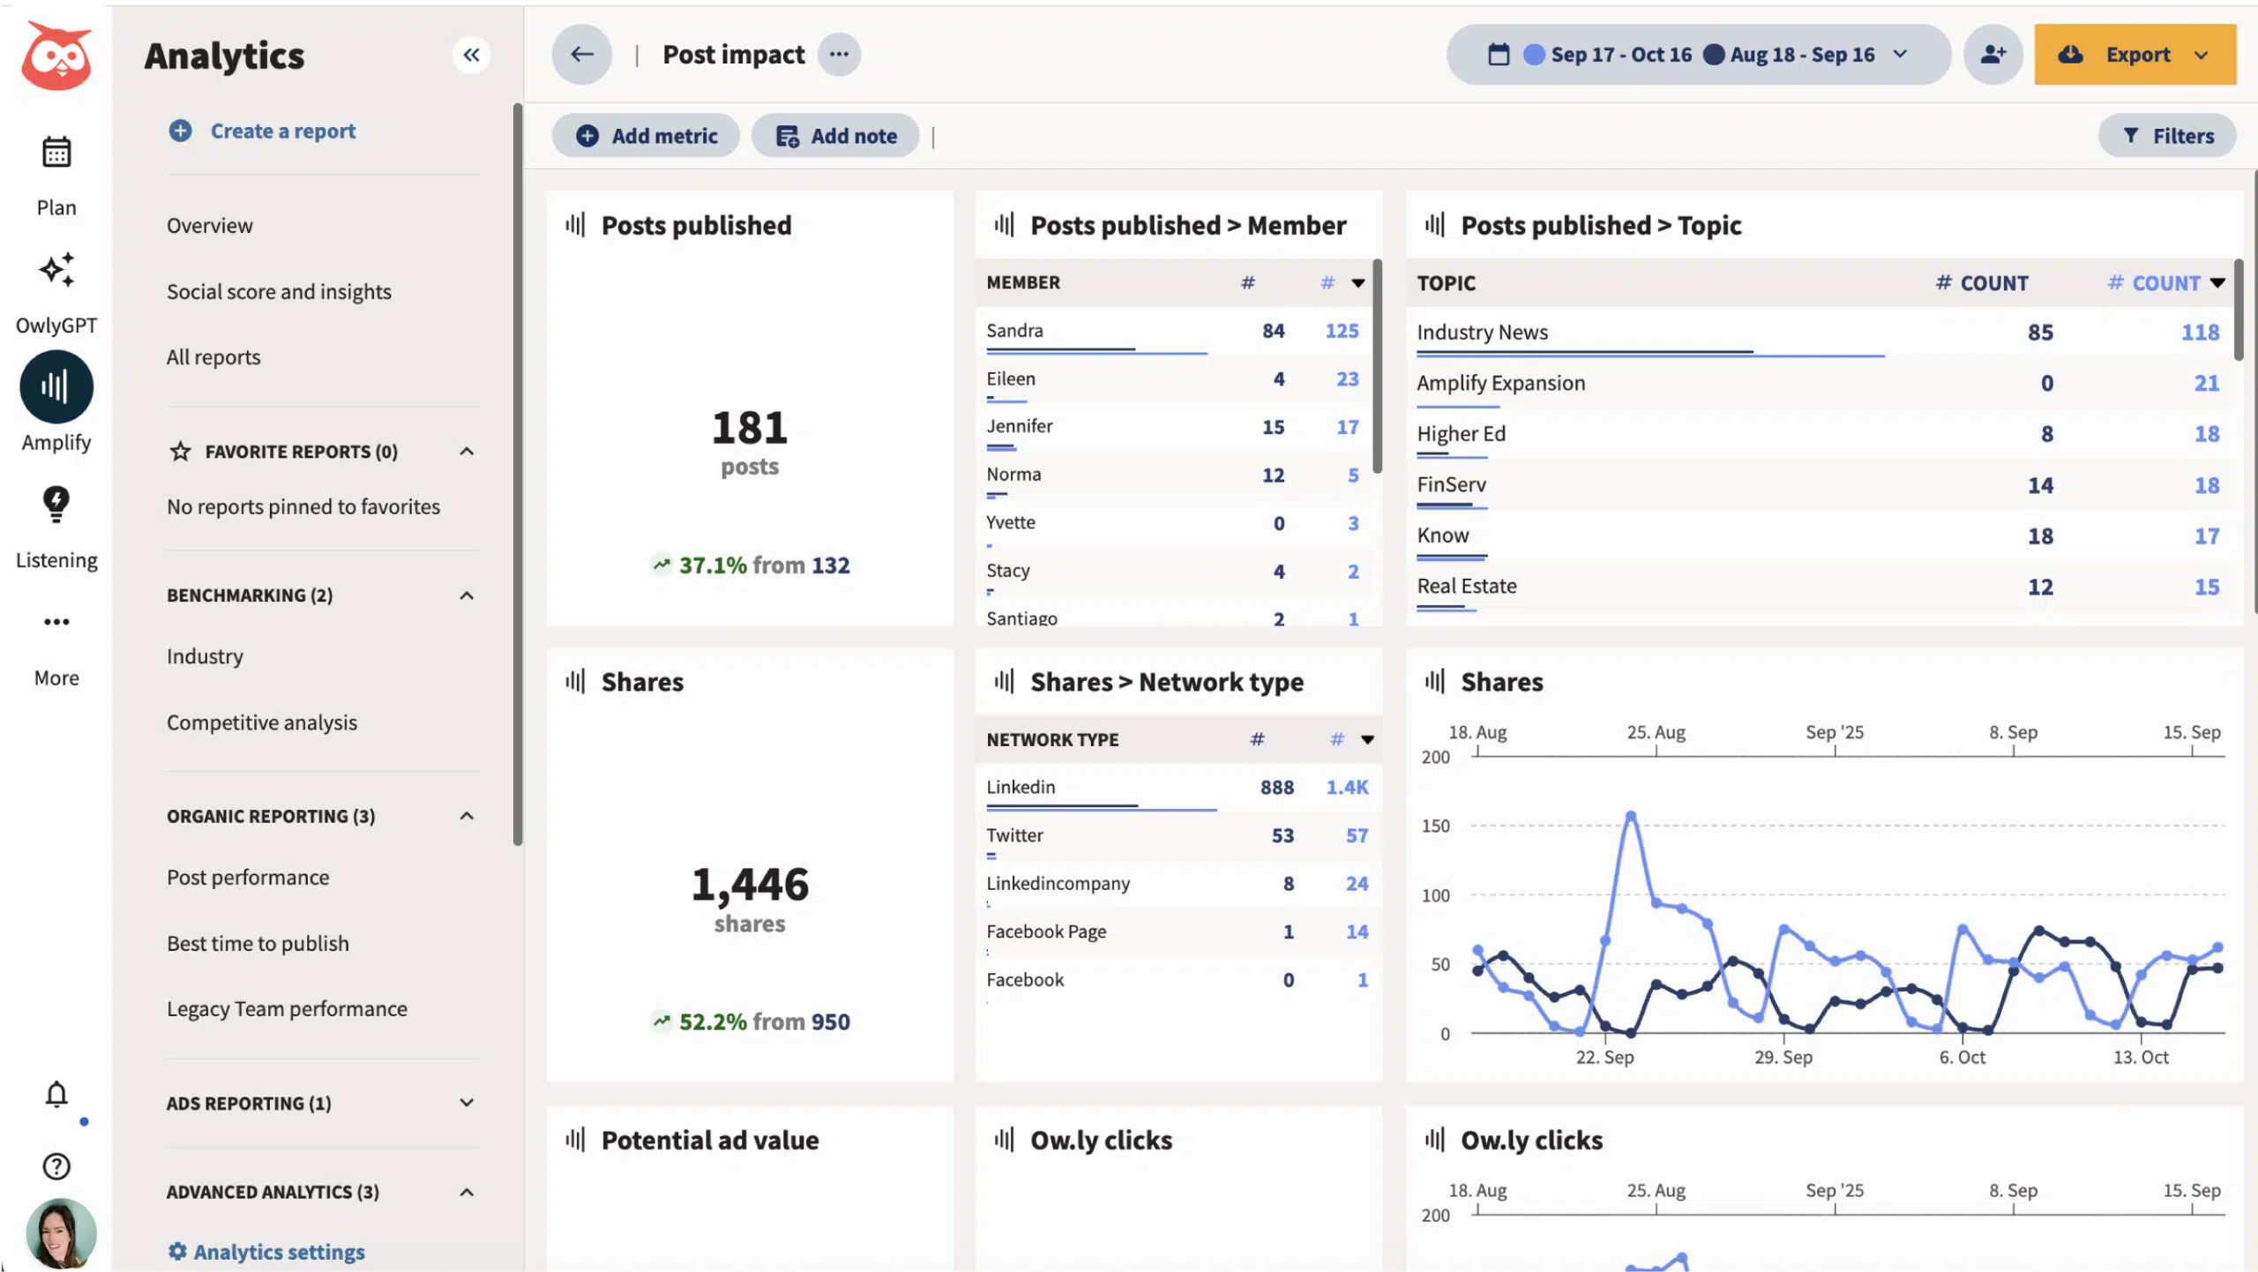Viewport: 2258px width, 1272px height.
Task: Open the Filters button
Action: tap(2168, 136)
